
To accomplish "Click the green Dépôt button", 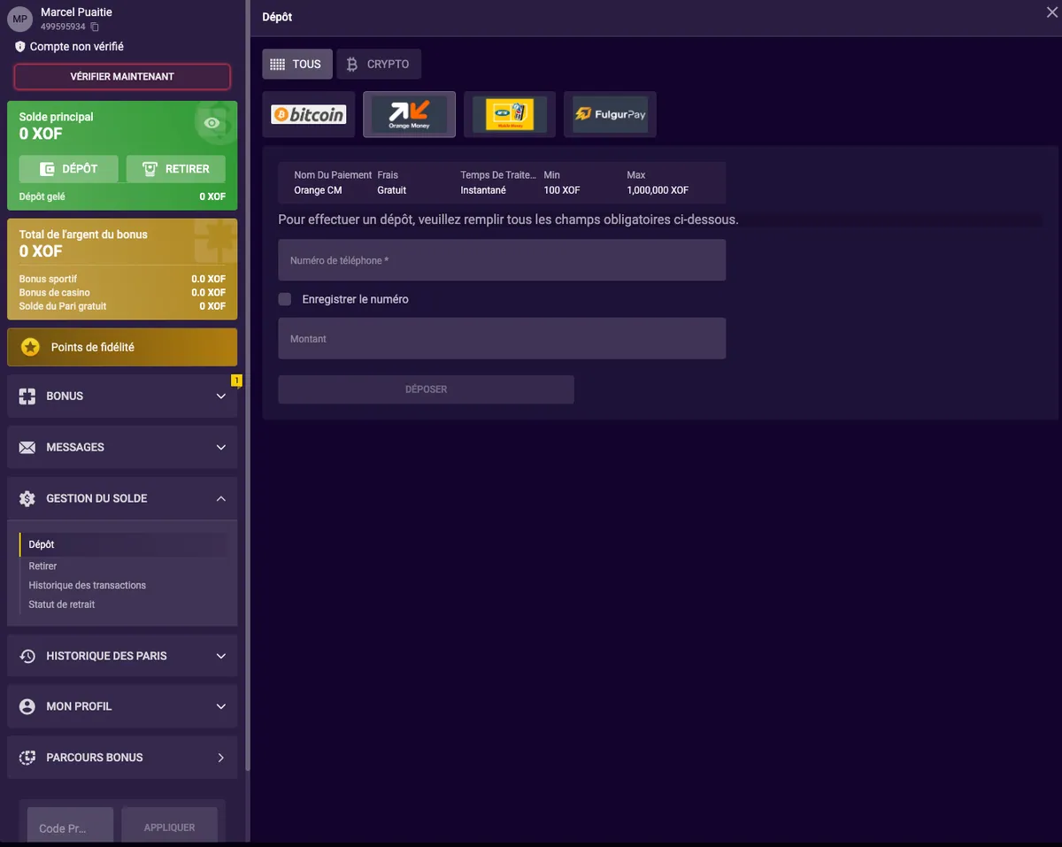I will pos(69,169).
